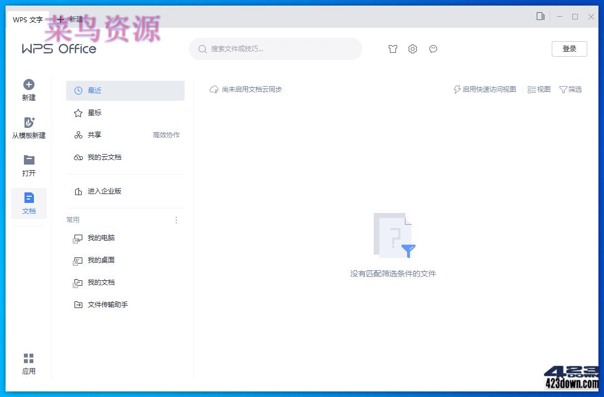
Task: Enable 启用快速访问视图 option
Action: [x=484, y=90]
